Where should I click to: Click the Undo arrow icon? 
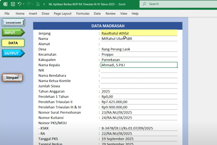tap(19, 4)
